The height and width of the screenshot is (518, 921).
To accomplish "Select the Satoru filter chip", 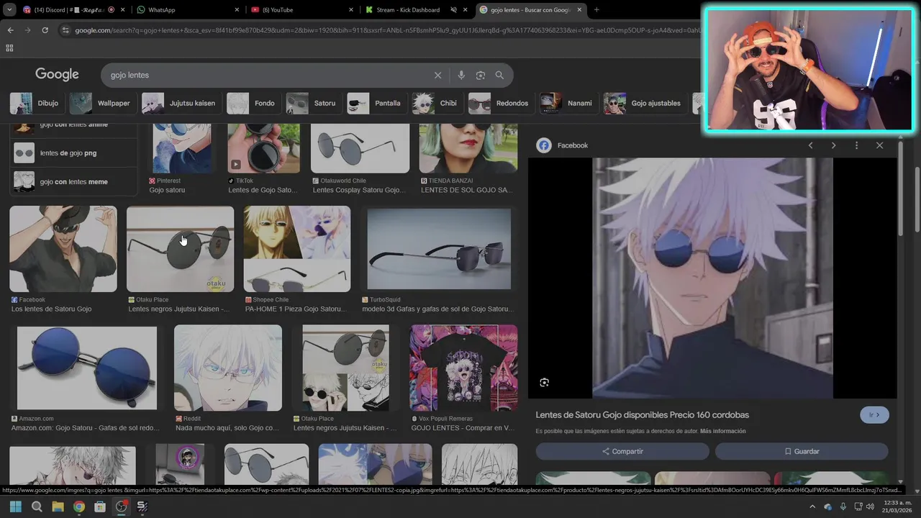I will 313,103.
